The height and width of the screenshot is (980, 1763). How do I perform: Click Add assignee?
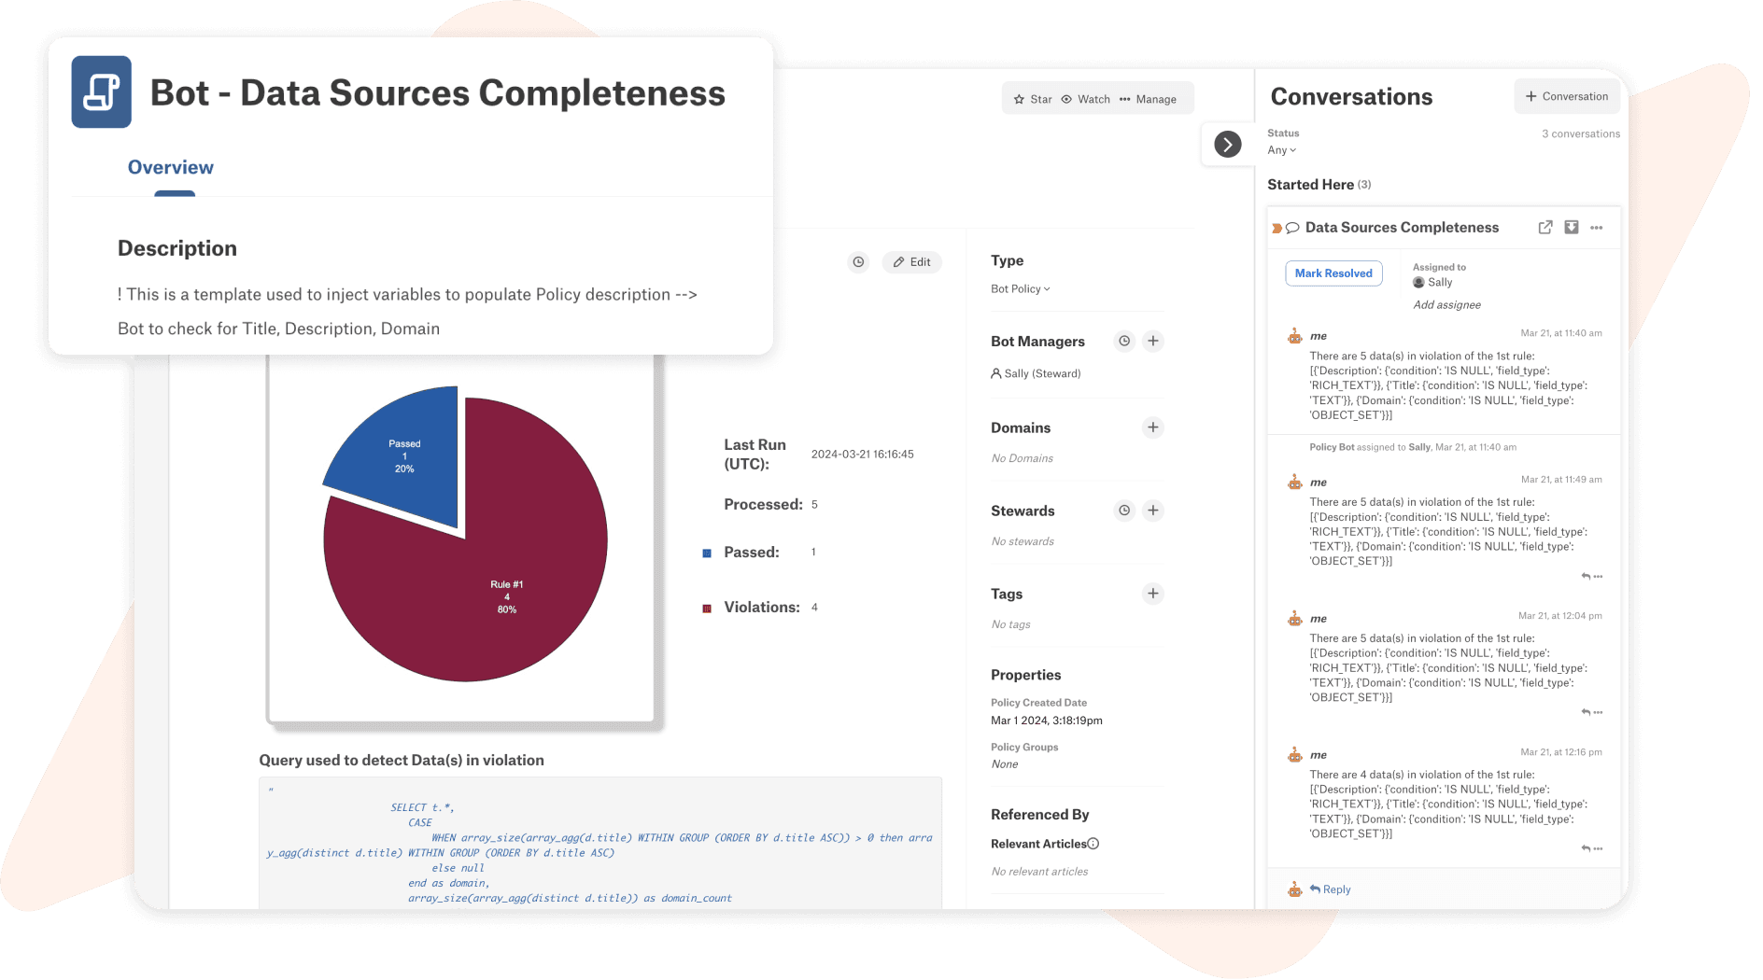click(x=1446, y=304)
